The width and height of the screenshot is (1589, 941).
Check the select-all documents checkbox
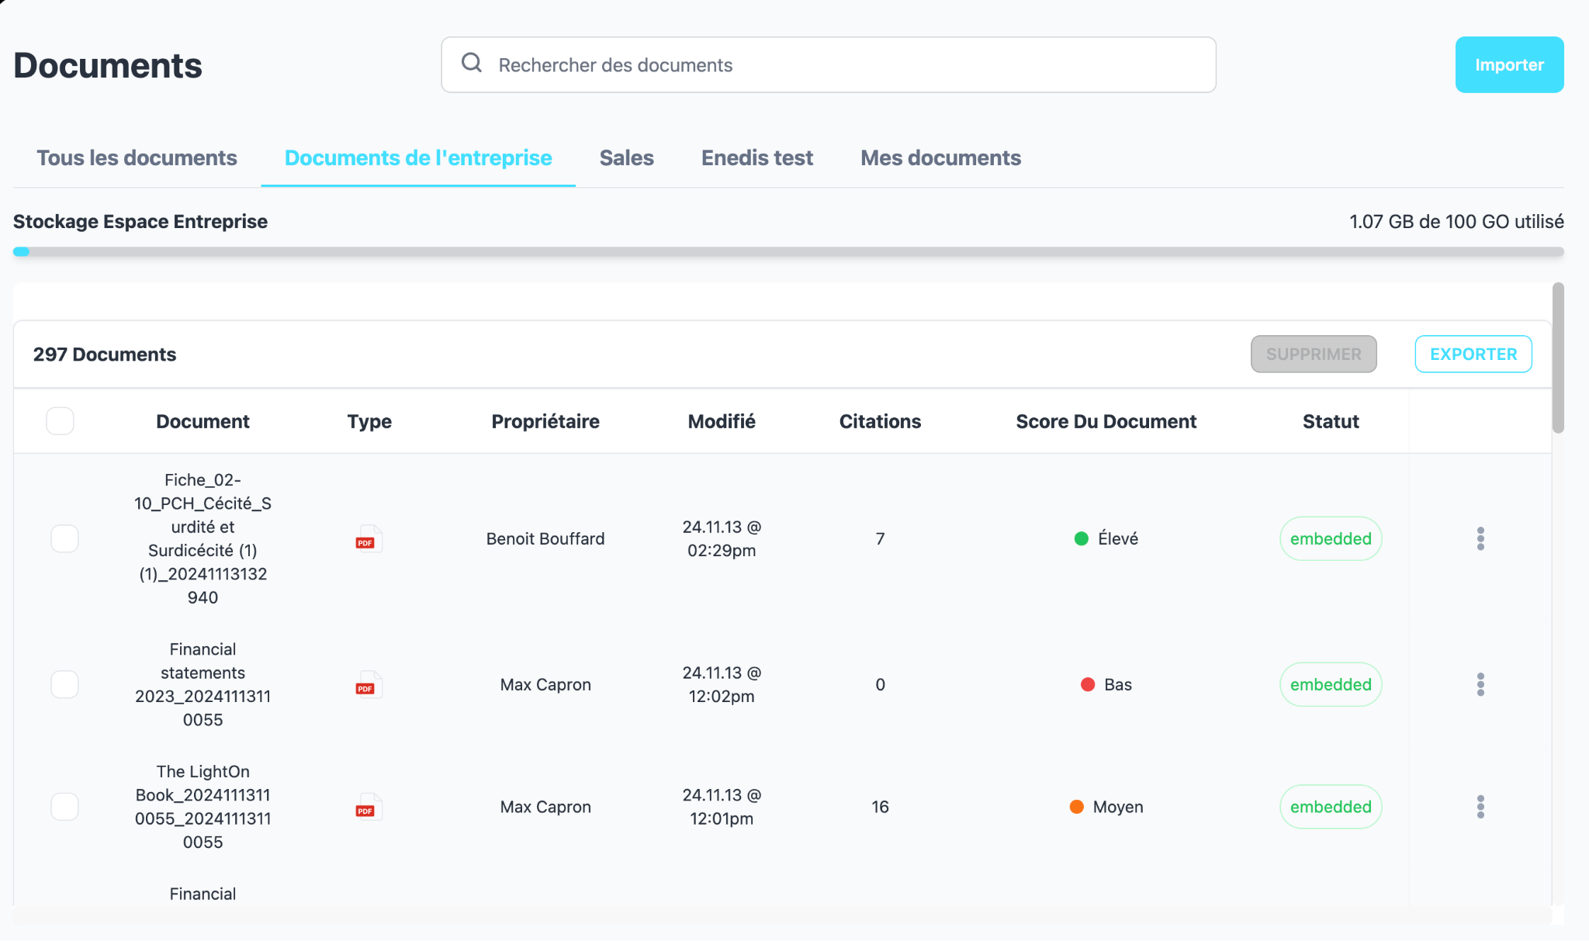point(60,420)
